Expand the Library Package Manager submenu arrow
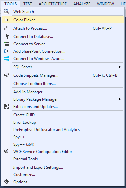 (x=120, y=99)
